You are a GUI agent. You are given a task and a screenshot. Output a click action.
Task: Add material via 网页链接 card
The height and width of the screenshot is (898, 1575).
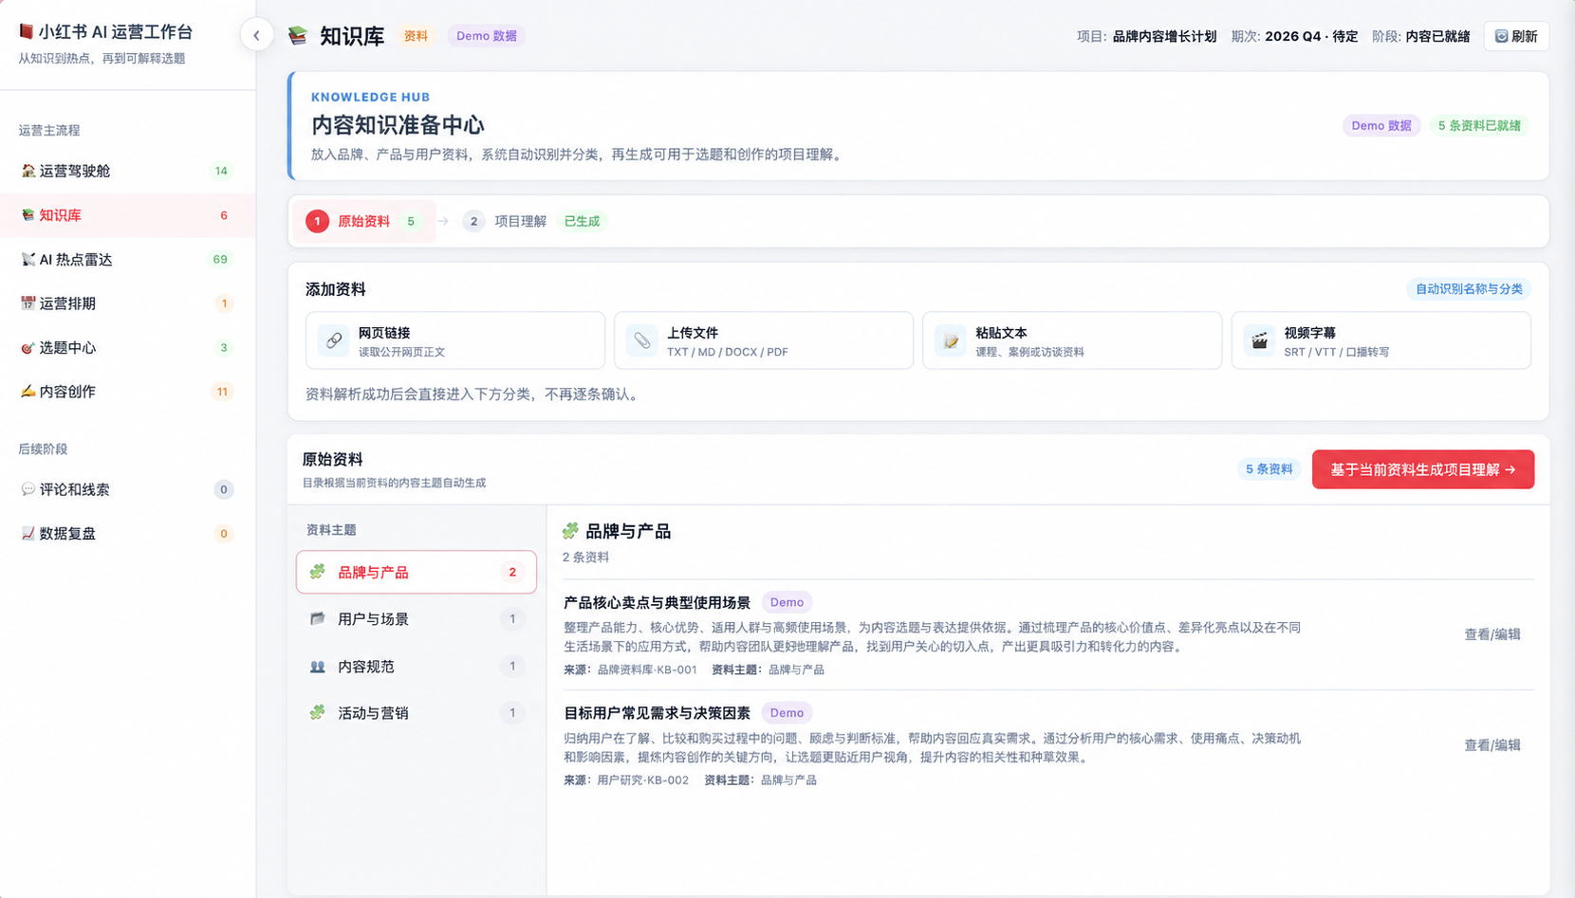[455, 340]
